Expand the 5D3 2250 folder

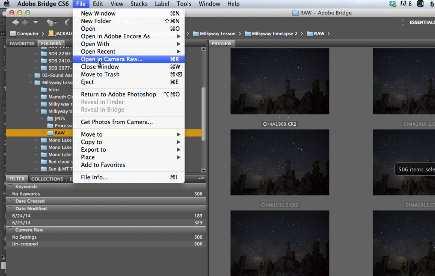36,54
